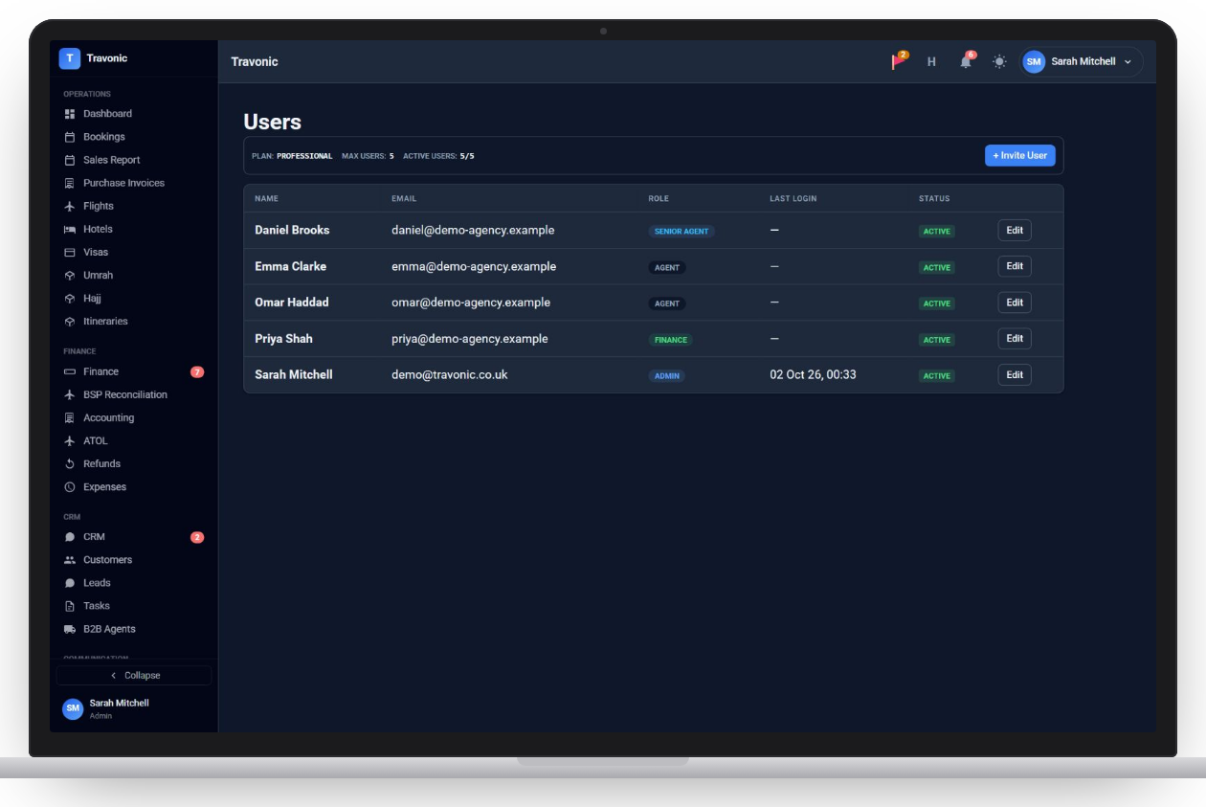The image size is (1206, 807).
Task: Collapse the sidebar
Action: tap(134, 675)
